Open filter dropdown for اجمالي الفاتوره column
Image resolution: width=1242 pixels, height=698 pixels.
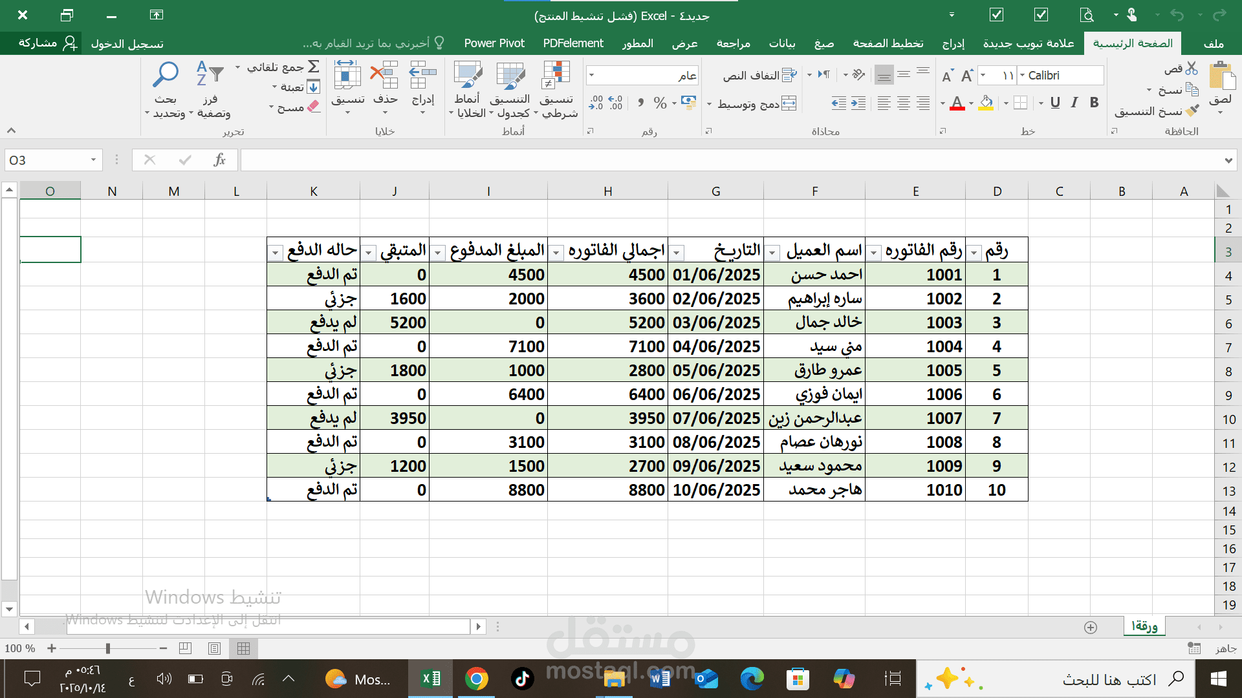coord(556,253)
